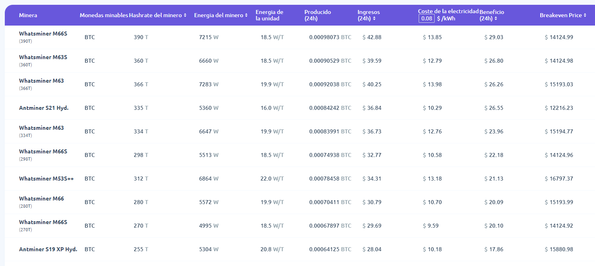Open Whatsminer M66 (280T) miner

pos(42,202)
